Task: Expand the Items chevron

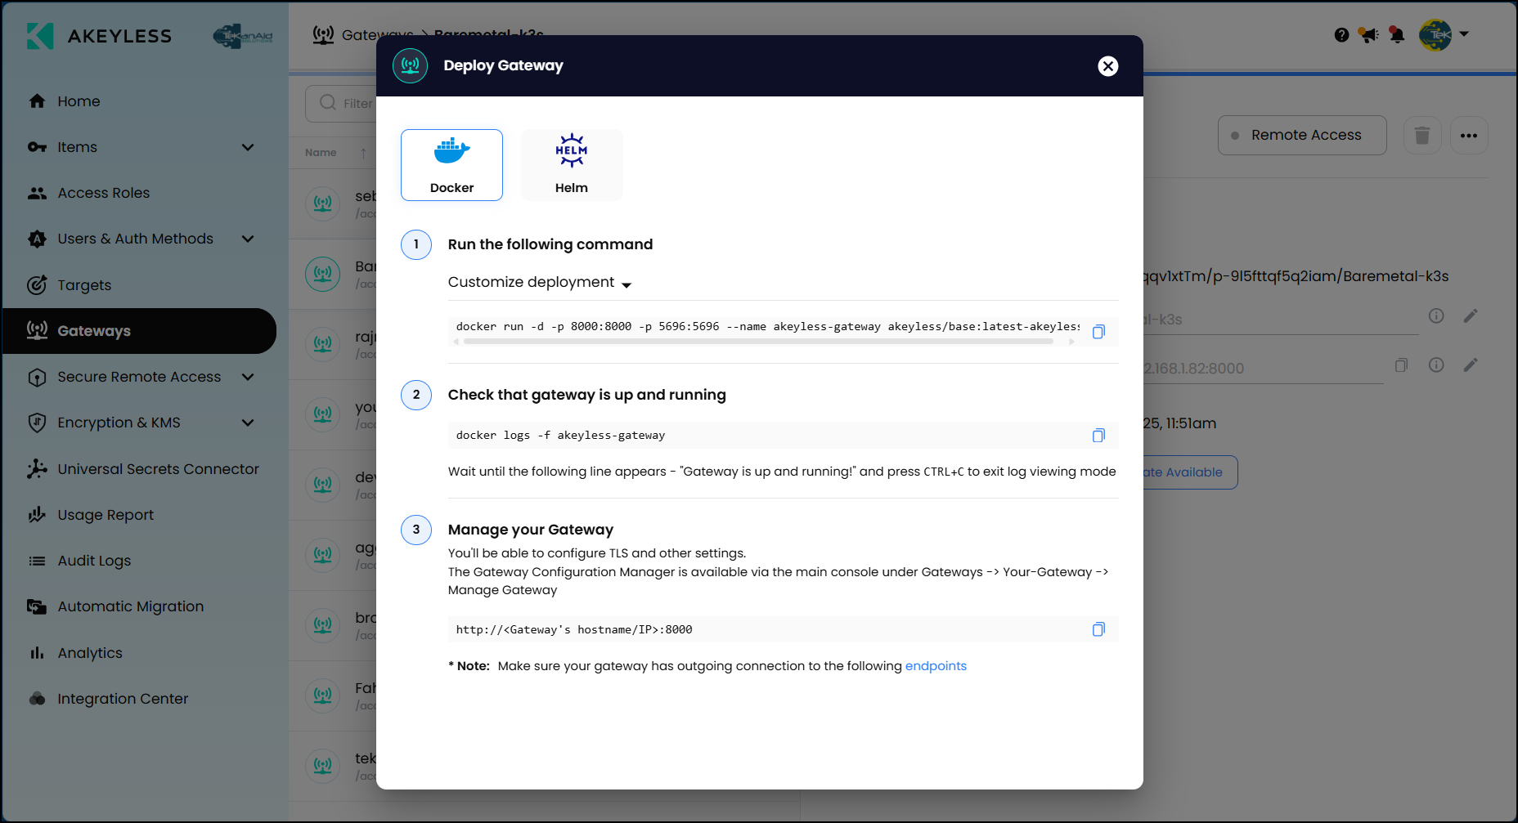Action: click(x=248, y=147)
